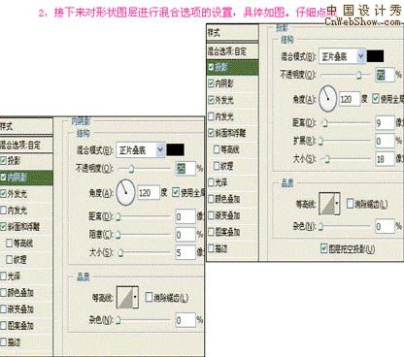Enable the 等高线 sub-option in the 内阴影 dialog's list
The image size is (404, 357).
10,243
